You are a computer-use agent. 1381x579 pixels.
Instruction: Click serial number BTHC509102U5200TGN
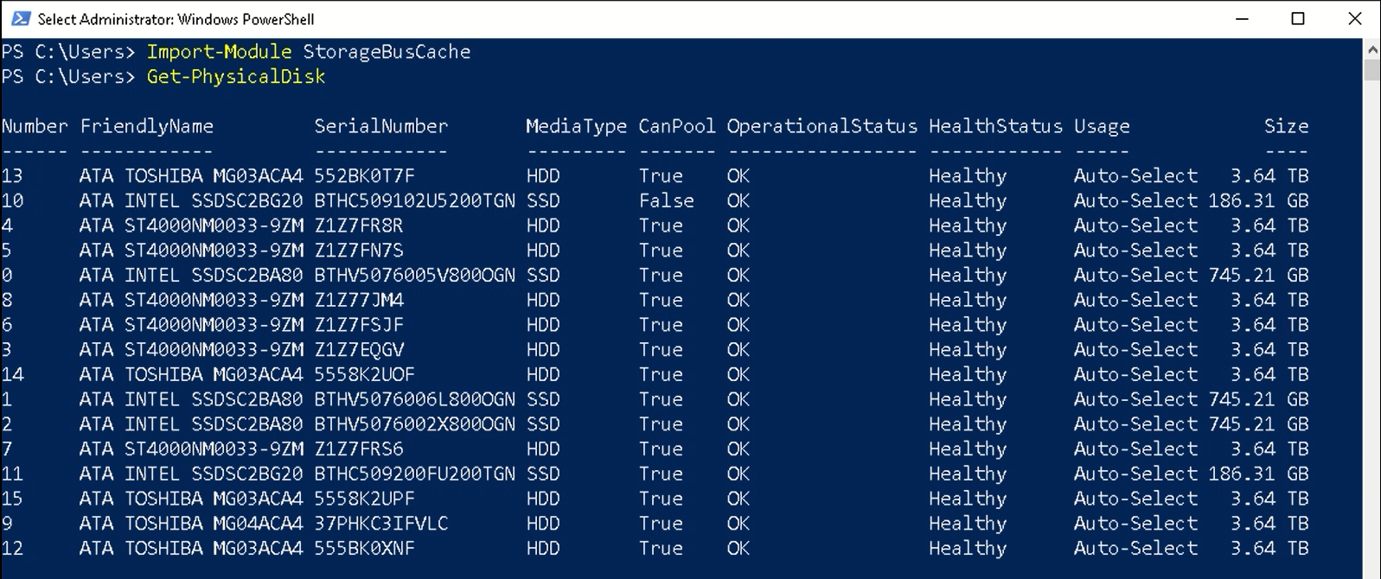[415, 201]
